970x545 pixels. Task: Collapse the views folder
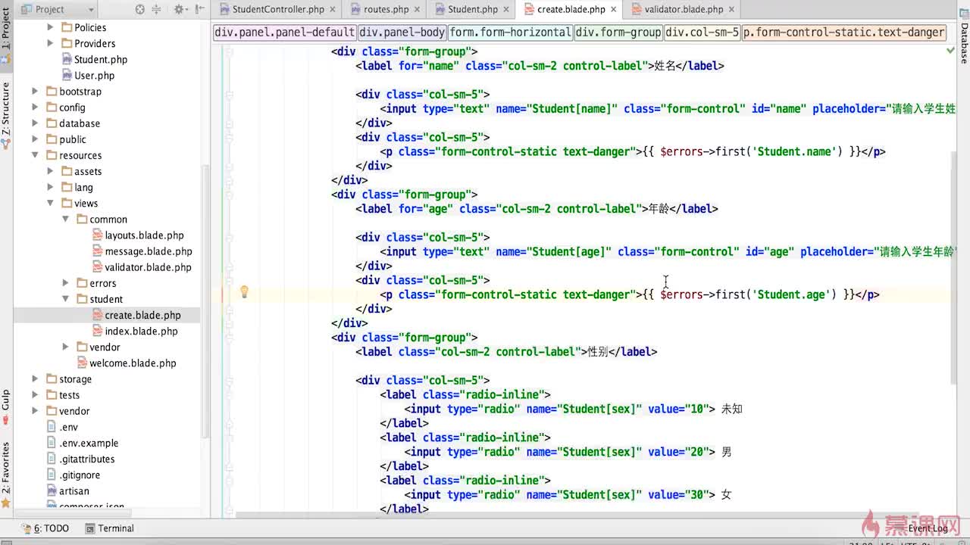coord(50,203)
